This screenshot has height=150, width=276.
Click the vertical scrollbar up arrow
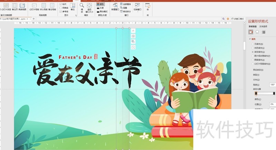click(x=244, y=23)
